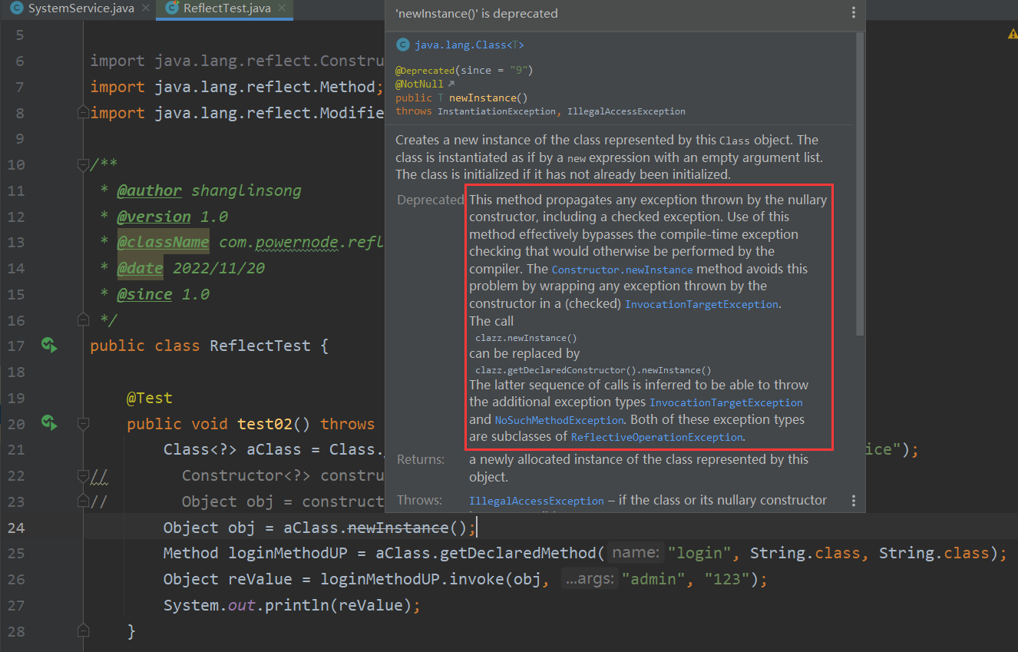Screen dimensions: 1018x652
Task: Follow the IllegalAccessException link under Throws
Action: (x=537, y=501)
